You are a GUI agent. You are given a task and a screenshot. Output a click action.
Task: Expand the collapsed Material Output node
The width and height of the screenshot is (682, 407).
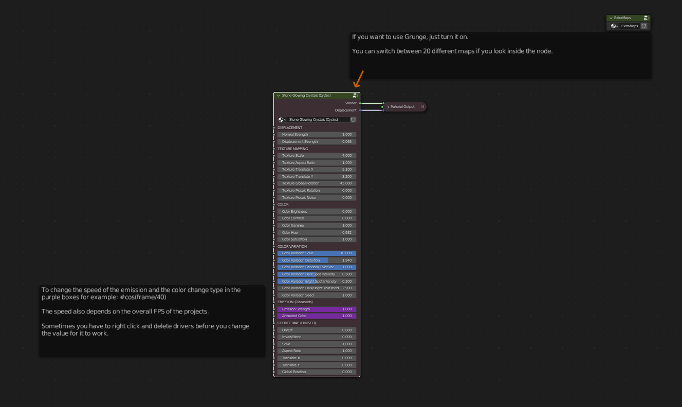[389, 107]
